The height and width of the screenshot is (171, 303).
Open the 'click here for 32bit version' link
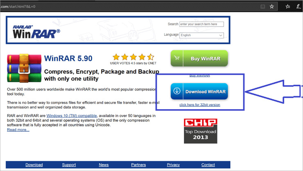coord(200,105)
